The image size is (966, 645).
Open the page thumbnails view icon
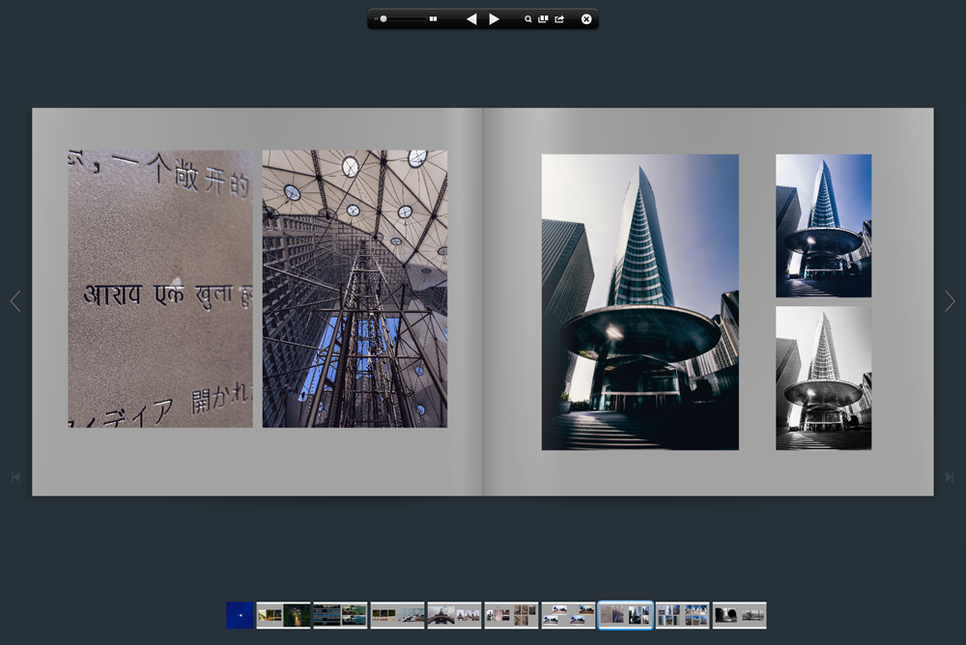543,19
